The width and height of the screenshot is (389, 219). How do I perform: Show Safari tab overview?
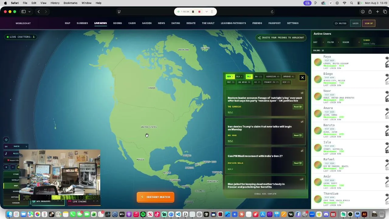click(385, 12)
